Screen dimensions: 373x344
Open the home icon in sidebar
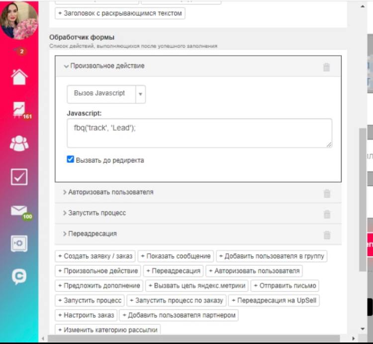tap(19, 76)
